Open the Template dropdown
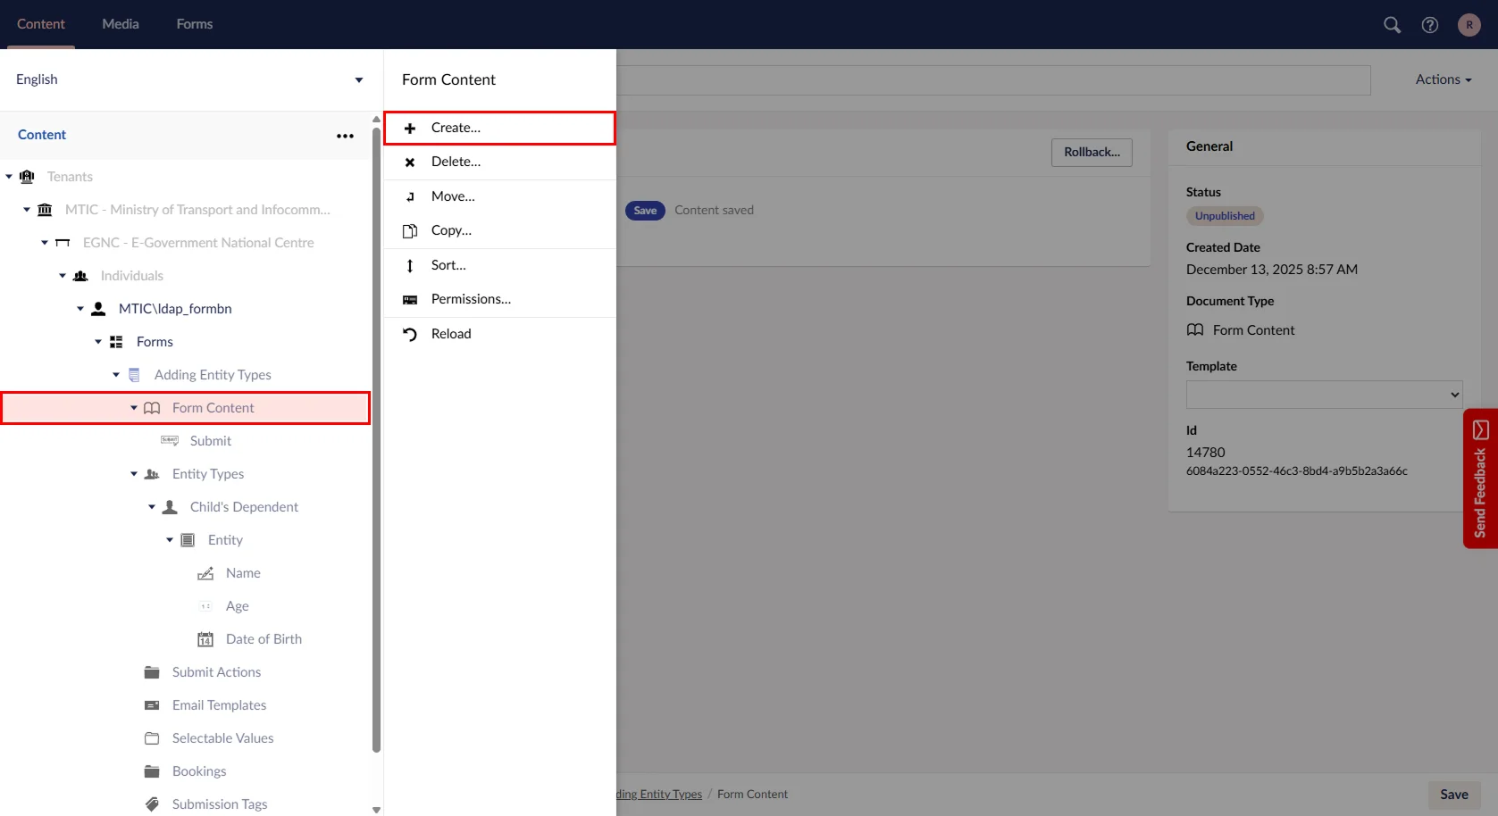The height and width of the screenshot is (816, 1498). pyautogui.click(x=1324, y=395)
